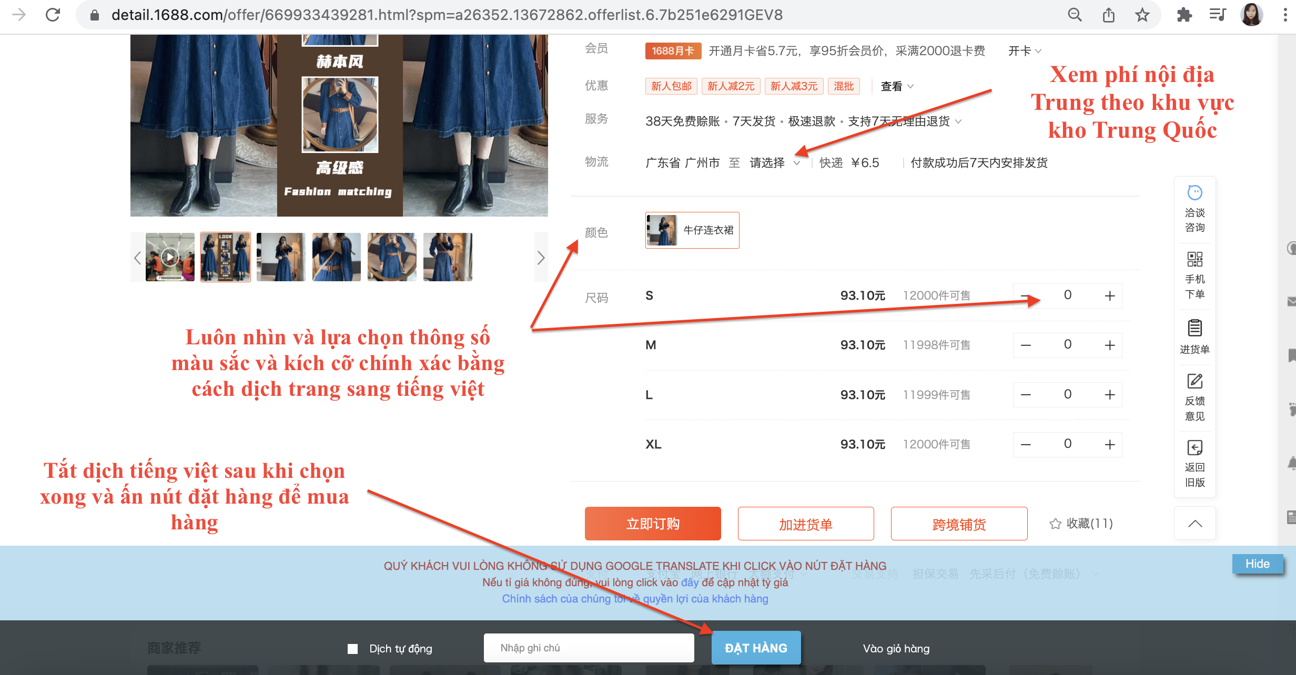Enable the Dịch tự động checkbox
Viewport: 1296px width, 675px height.
[353, 649]
